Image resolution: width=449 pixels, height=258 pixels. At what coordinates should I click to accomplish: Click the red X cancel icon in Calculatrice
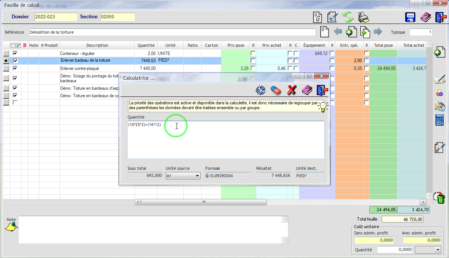[x=291, y=90]
